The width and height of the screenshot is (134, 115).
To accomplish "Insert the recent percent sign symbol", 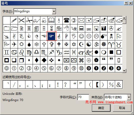I will (x=111, y=85).
